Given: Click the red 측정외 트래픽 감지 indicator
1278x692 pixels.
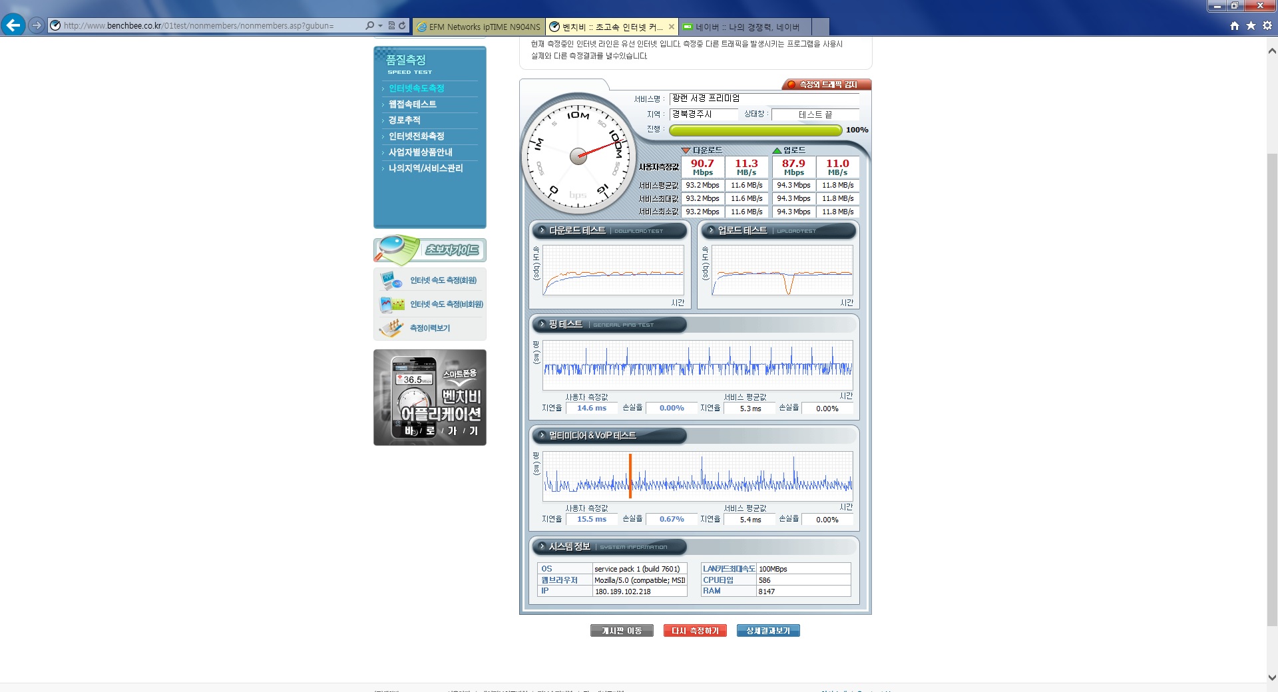Looking at the screenshot, I should click(x=827, y=85).
